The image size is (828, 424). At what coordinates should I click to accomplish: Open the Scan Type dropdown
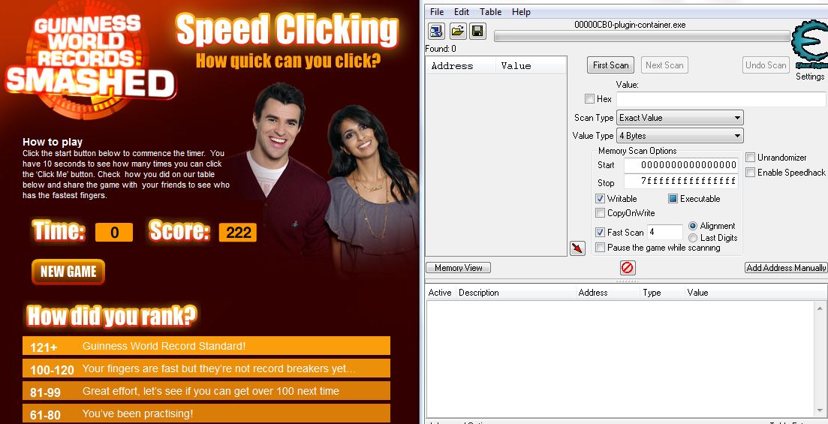[680, 118]
